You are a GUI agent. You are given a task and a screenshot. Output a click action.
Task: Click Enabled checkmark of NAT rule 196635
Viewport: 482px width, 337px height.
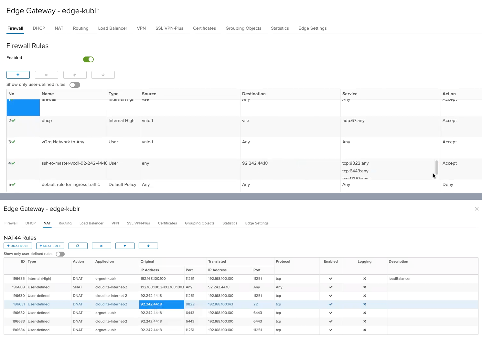(331, 279)
